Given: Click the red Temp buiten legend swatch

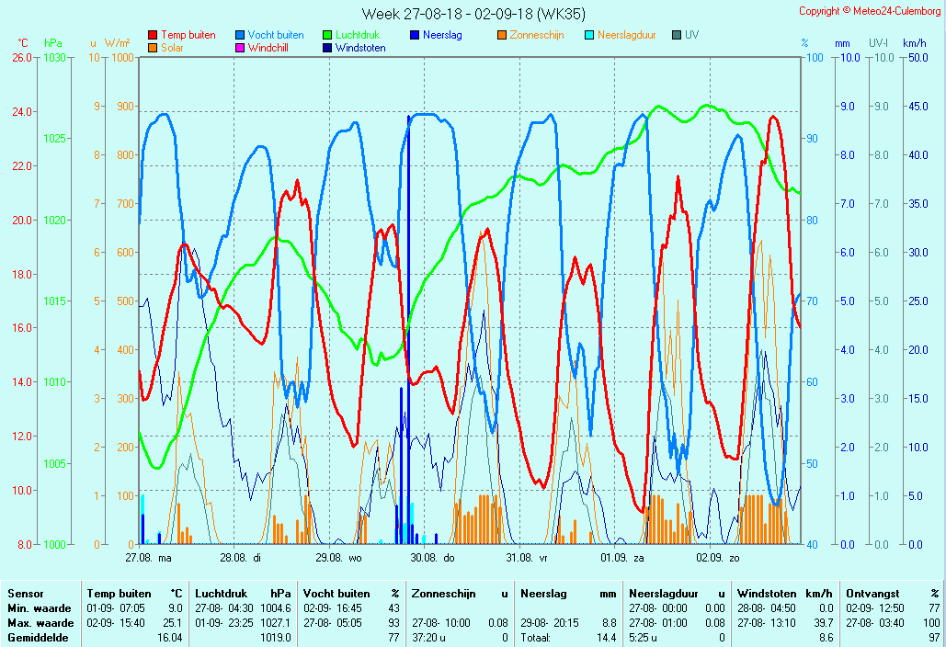Looking at the screenshot, I should coord(153,36).
